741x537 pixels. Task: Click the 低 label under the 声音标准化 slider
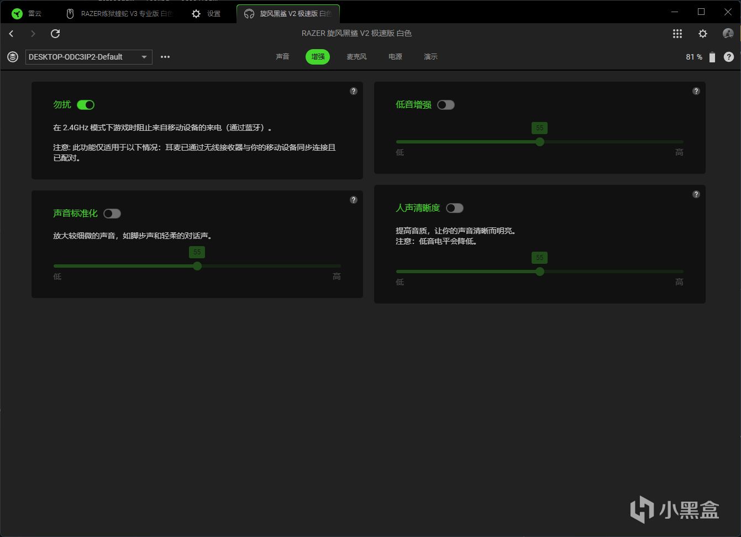57,277
